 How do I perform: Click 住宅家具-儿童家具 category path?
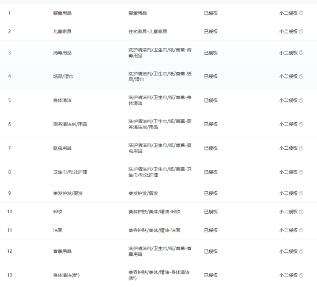[x=148, y=31]
